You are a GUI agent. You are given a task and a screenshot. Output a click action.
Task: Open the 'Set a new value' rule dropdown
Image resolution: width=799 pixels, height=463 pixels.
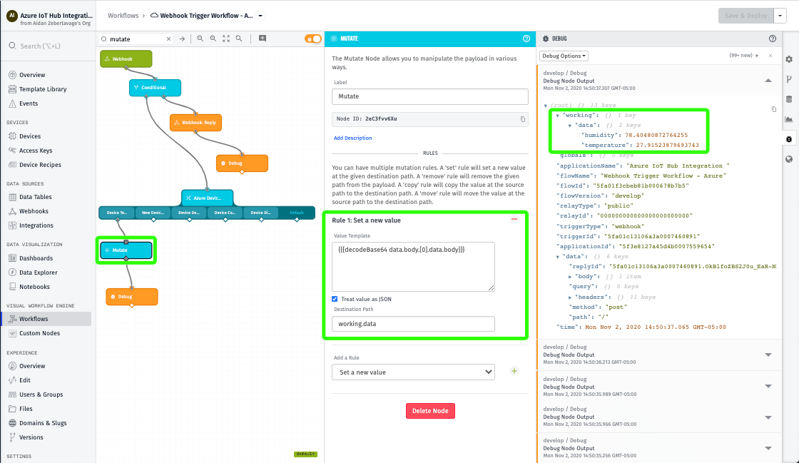pos(413,372)
